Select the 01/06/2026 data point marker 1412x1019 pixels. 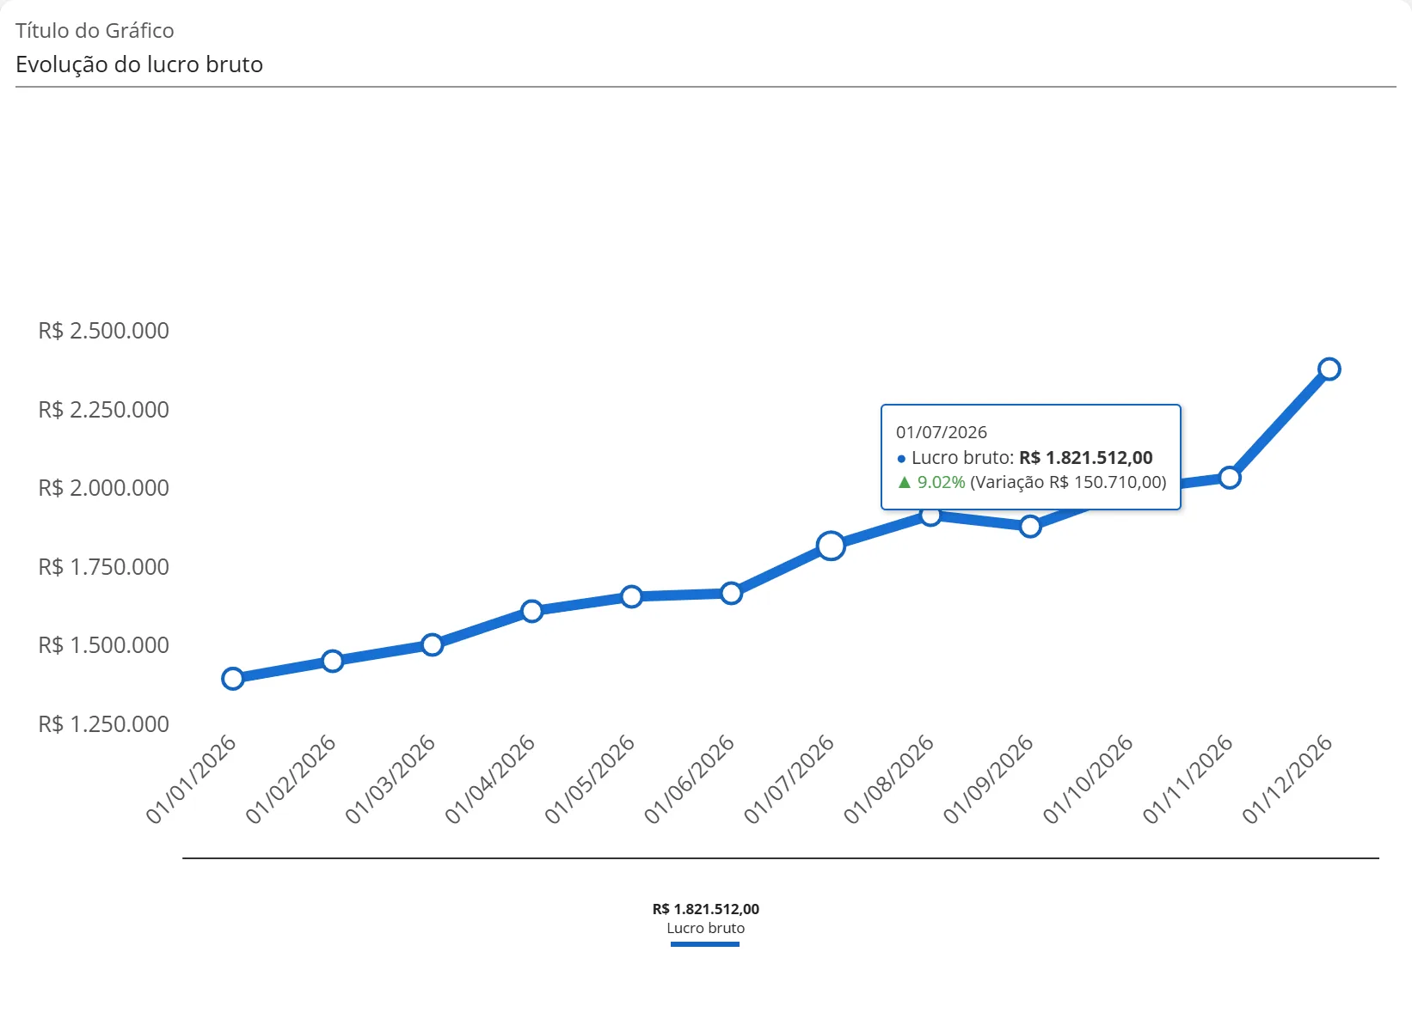[732, 593]
